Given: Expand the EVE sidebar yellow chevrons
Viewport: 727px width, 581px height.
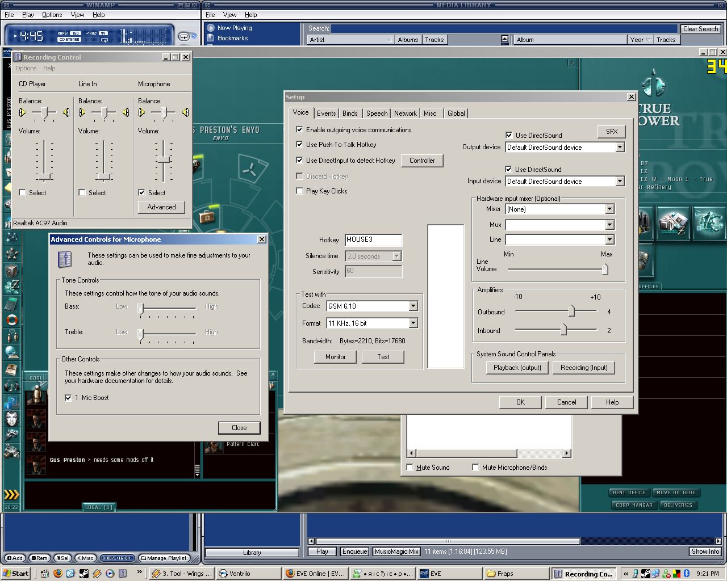Looking at the screenshot, I should point(11,494).
